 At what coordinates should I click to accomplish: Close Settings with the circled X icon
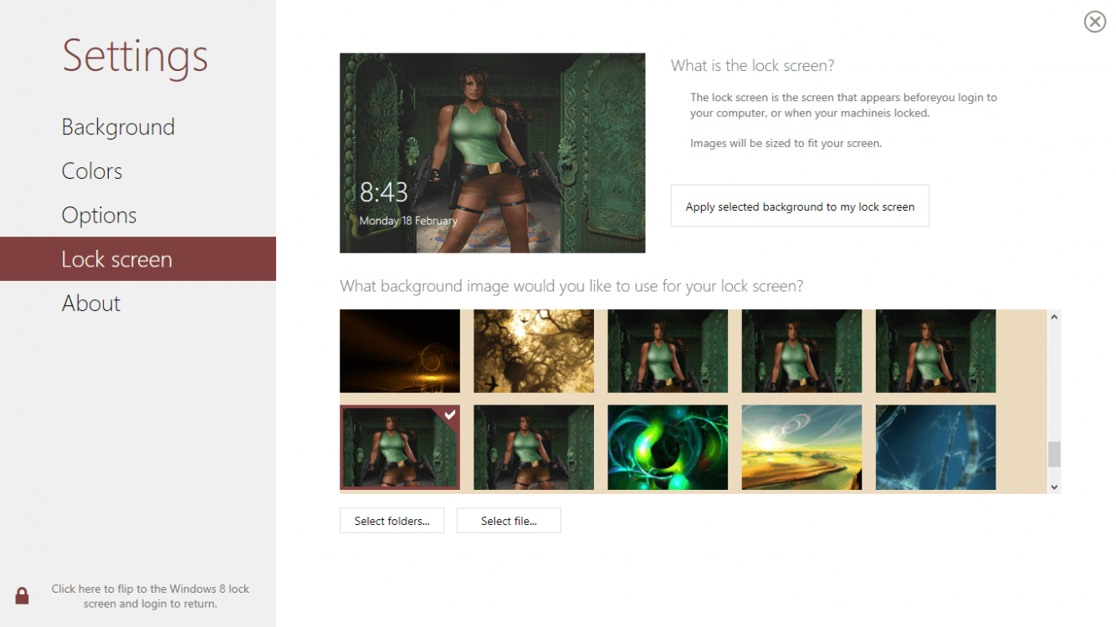tap(1094, 22)
